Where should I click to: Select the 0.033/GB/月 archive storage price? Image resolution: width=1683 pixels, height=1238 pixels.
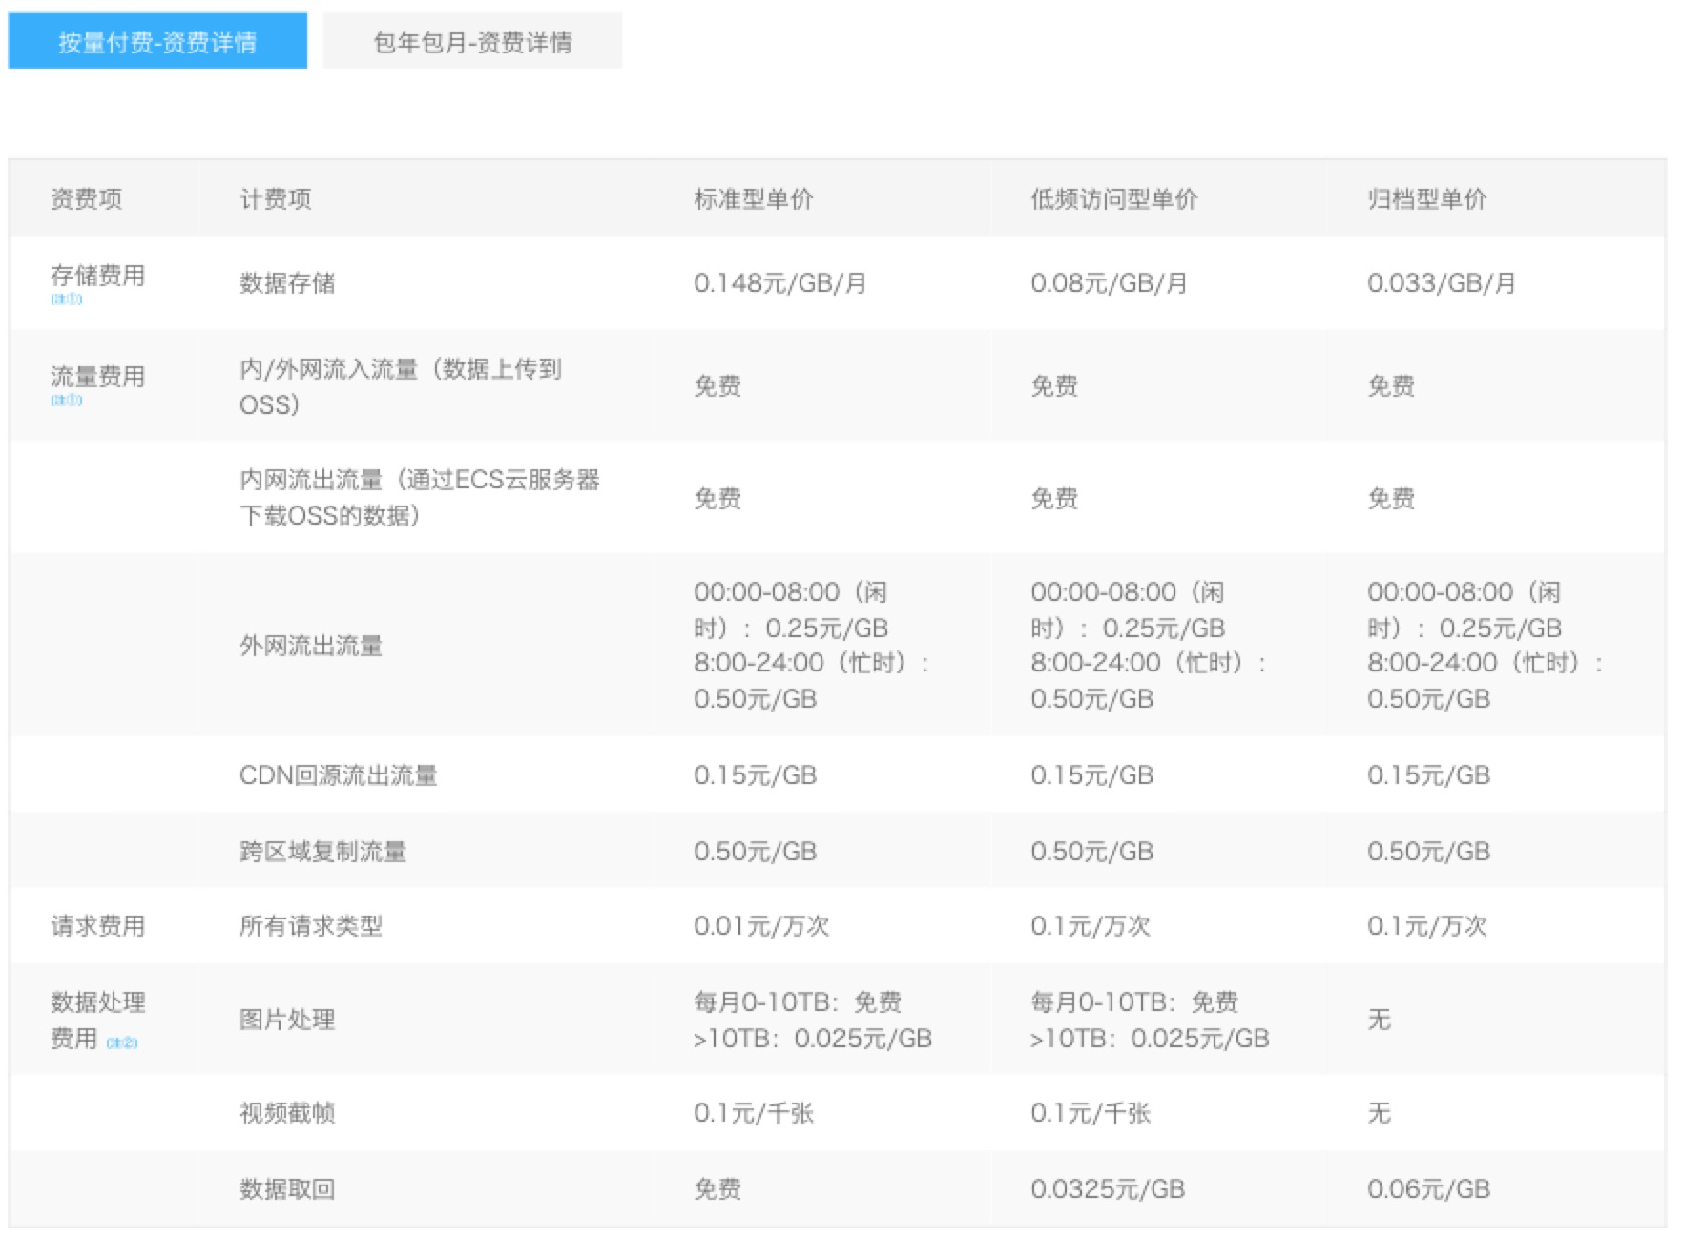coord(1442,283)
